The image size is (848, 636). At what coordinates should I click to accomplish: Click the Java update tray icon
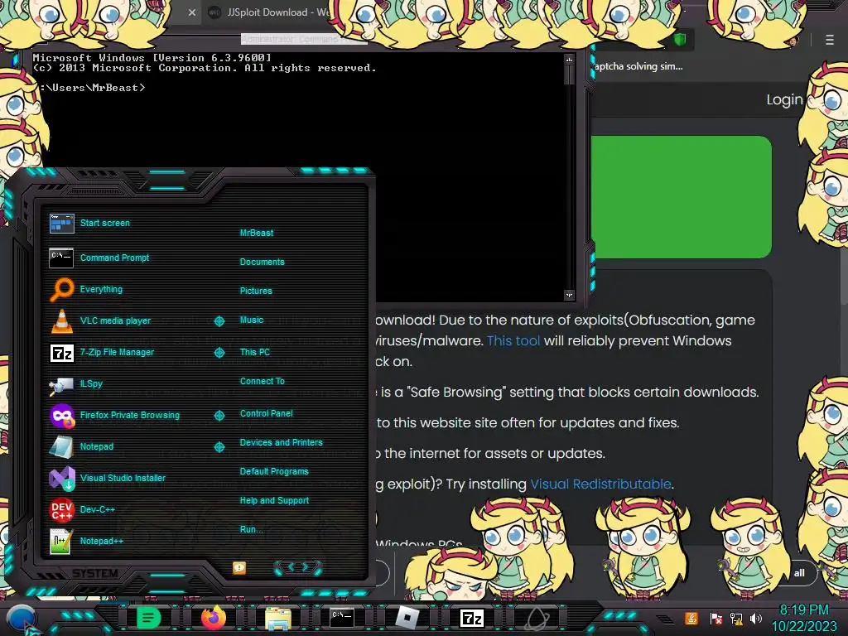[691, 618]
